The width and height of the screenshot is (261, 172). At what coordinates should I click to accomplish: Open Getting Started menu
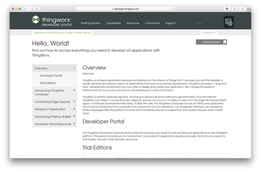tap(90, 23)
